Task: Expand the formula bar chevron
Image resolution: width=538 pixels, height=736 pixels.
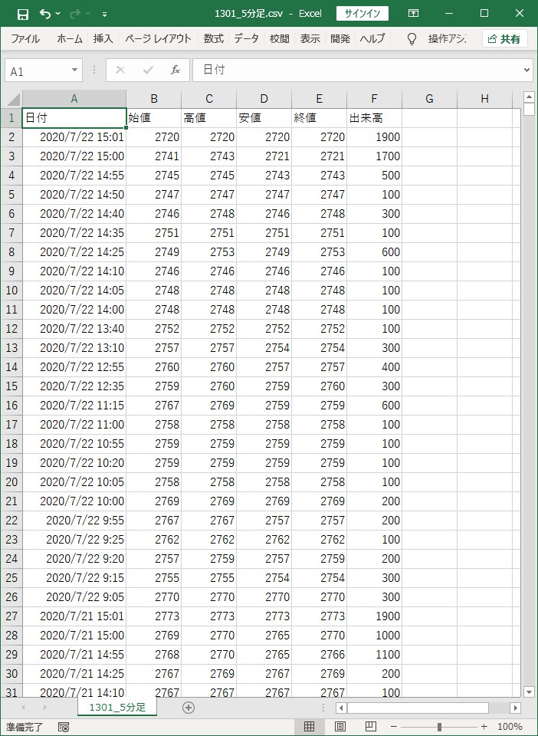Action: [527, 71]
